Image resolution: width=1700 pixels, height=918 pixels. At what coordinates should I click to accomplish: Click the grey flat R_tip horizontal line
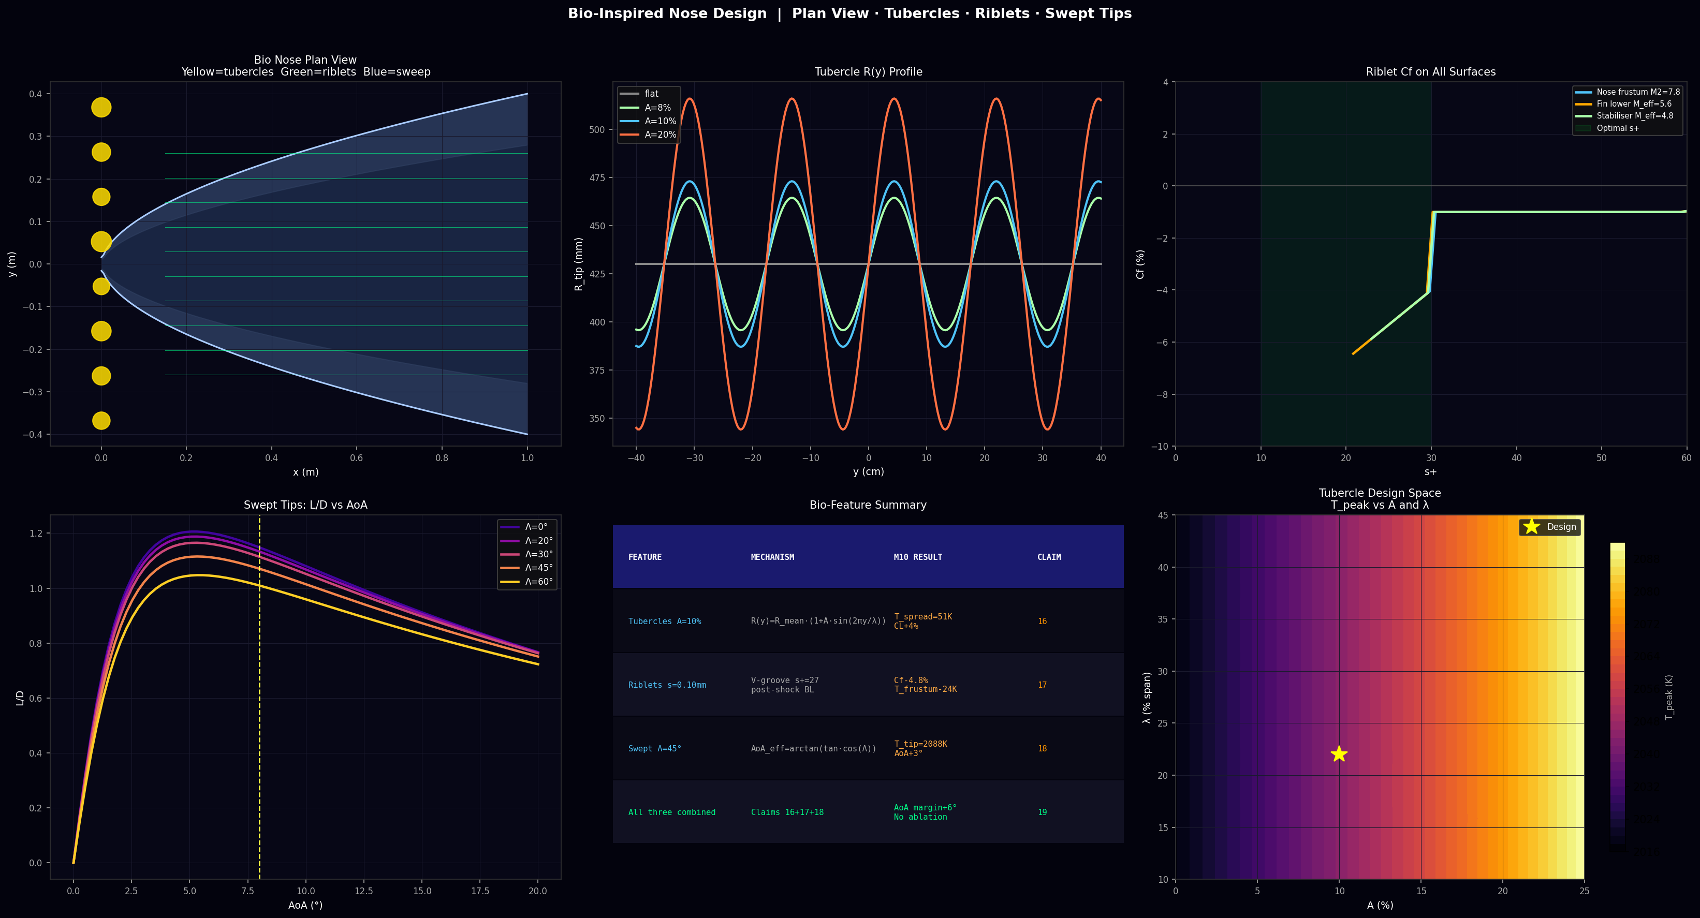869,264
